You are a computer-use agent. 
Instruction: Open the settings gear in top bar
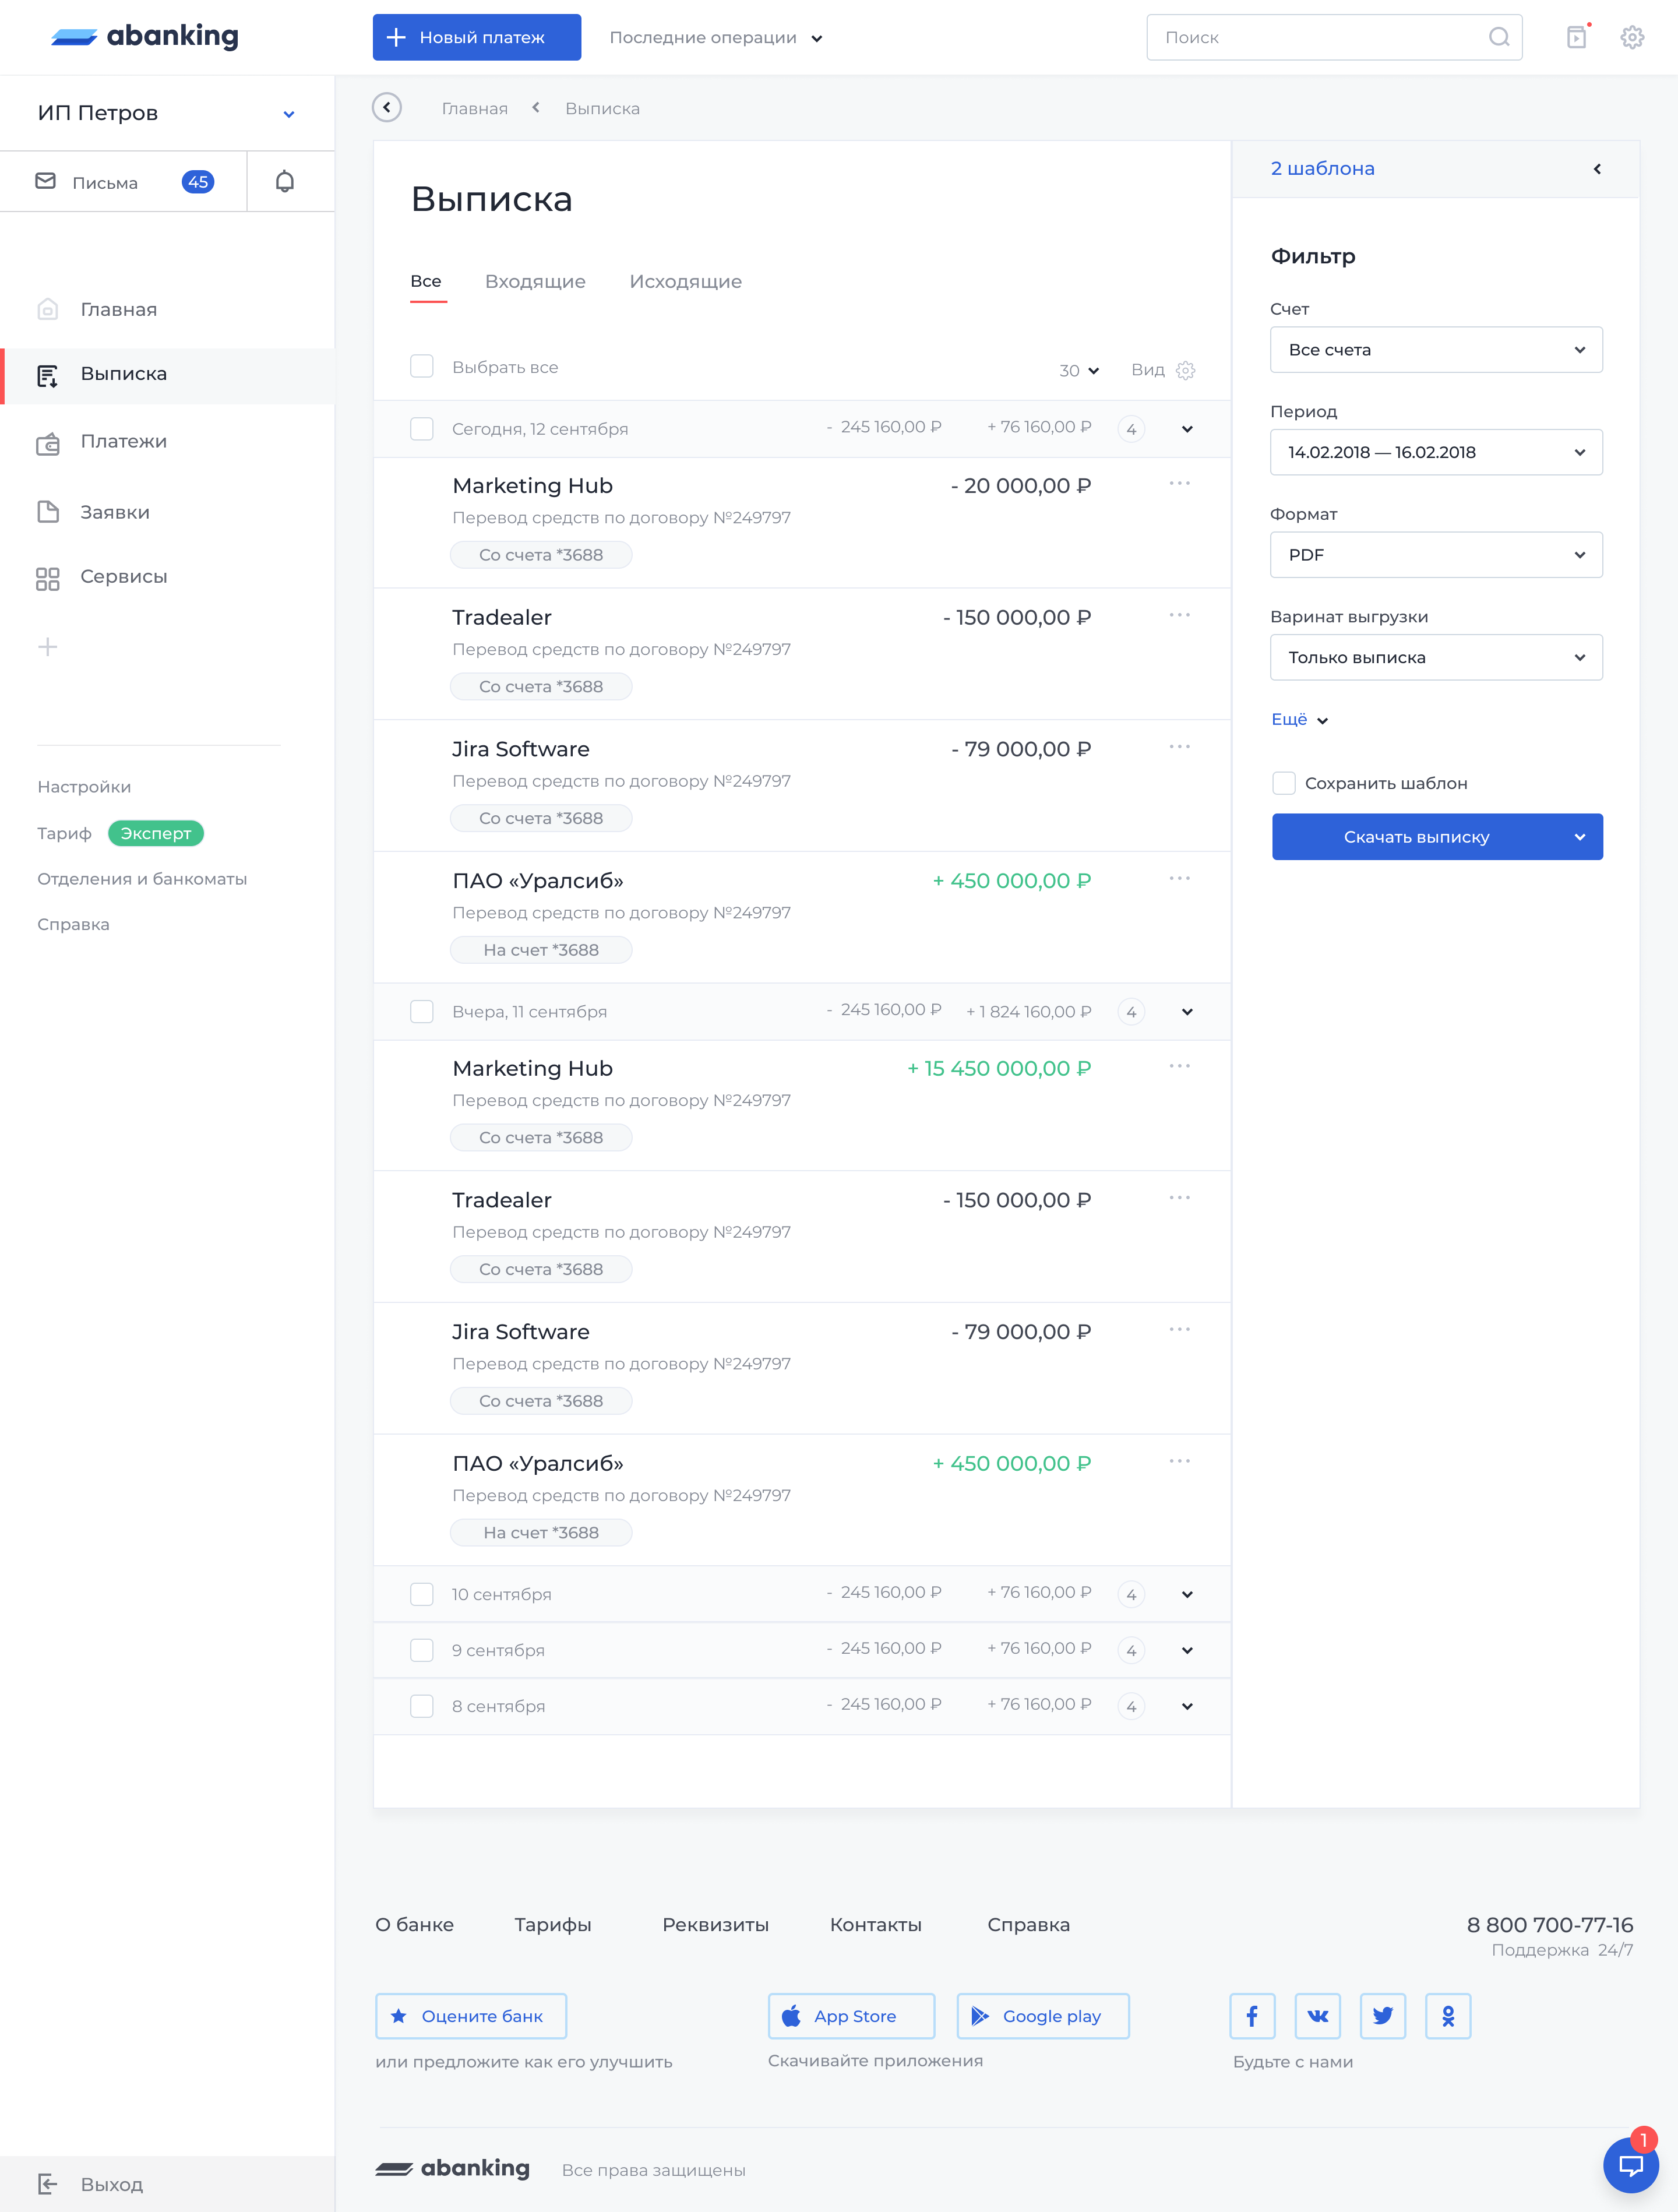(x=1632, y=37)
